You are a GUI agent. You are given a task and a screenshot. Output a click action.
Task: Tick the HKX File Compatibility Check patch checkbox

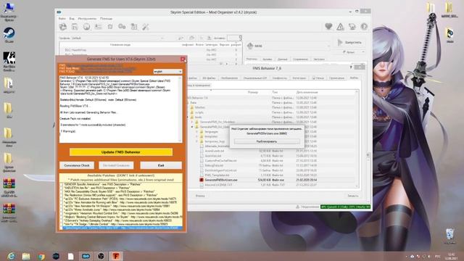[x=61, y=191]
